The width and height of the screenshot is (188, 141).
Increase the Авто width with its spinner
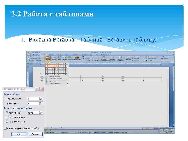[x=41, y=112]
